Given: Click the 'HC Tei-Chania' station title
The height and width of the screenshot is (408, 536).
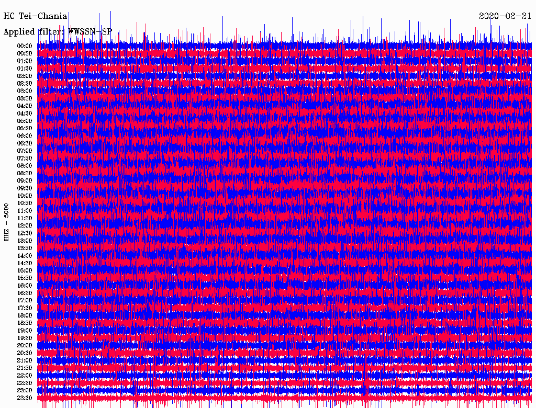Looking at the screenshot, I should click(x=35, y=16).
